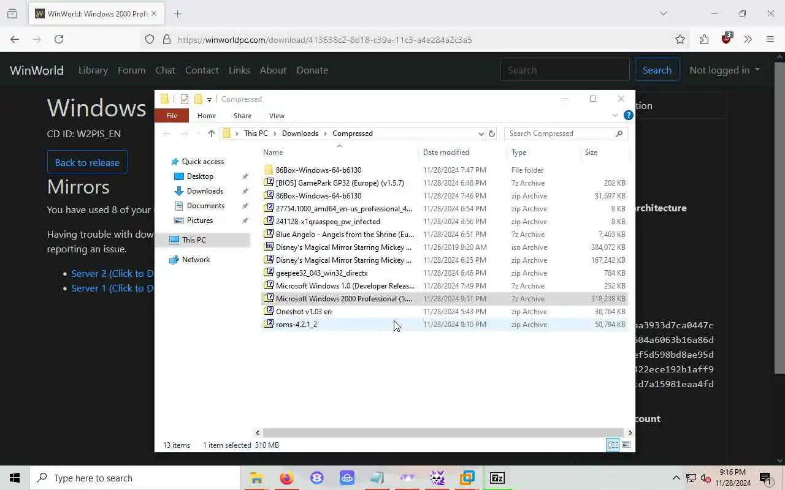Open the Library menu on WinWorld
The height and width of the screenshot is (490, 785).
[x=93, y=70]
